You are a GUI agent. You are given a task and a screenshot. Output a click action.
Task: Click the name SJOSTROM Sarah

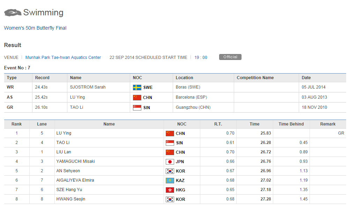pos(88,87)
